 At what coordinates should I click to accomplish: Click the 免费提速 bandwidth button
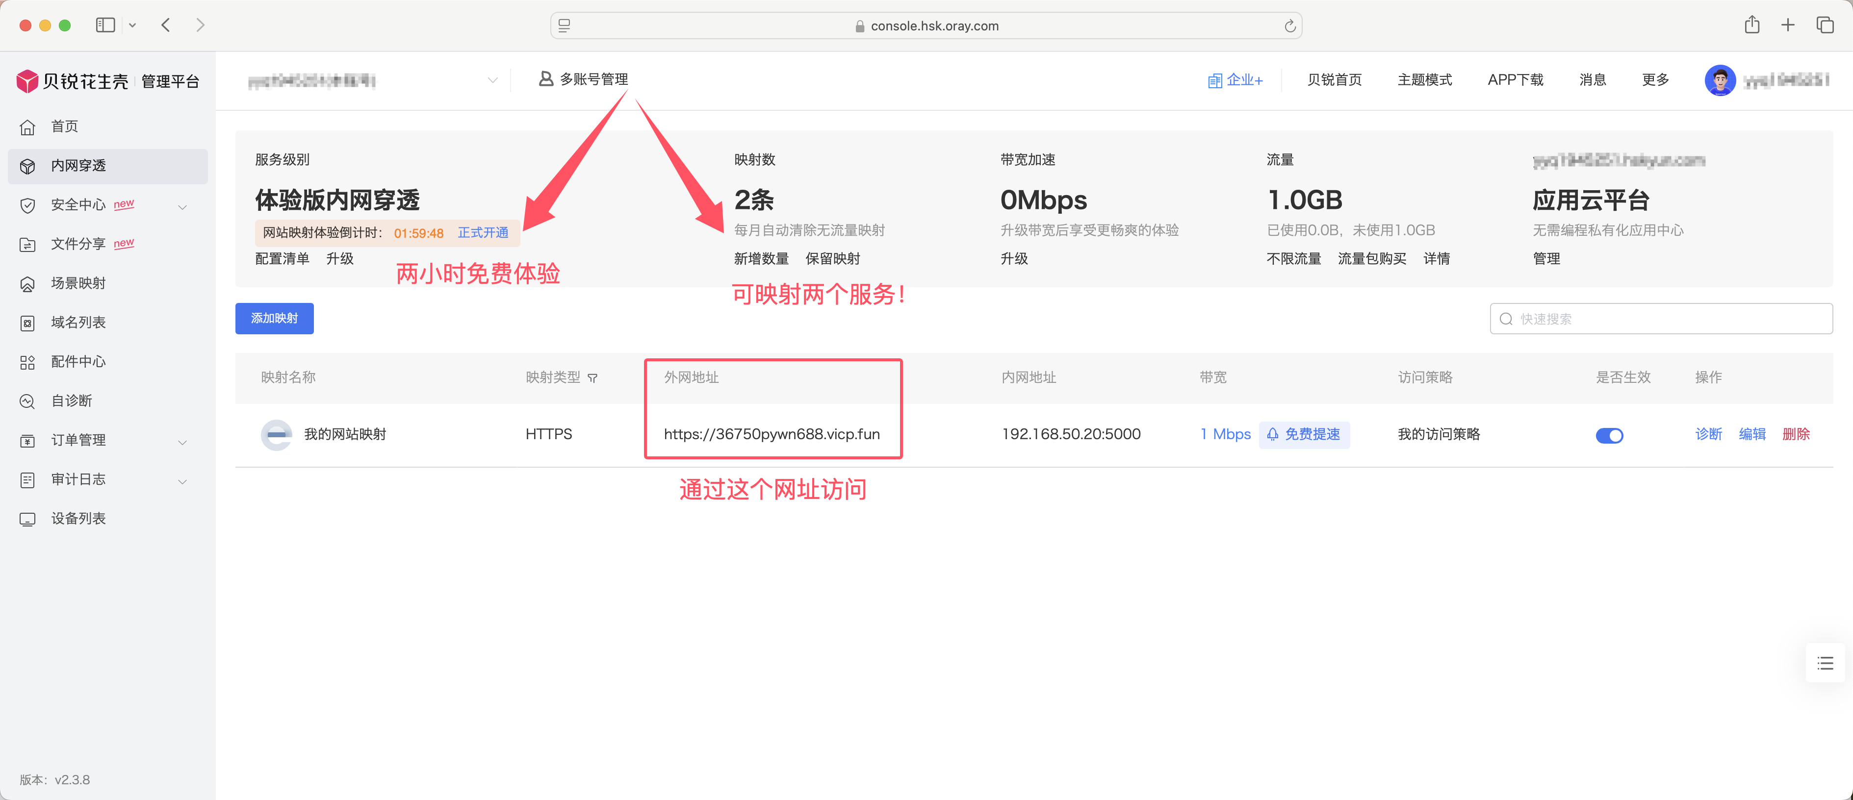1304,434
